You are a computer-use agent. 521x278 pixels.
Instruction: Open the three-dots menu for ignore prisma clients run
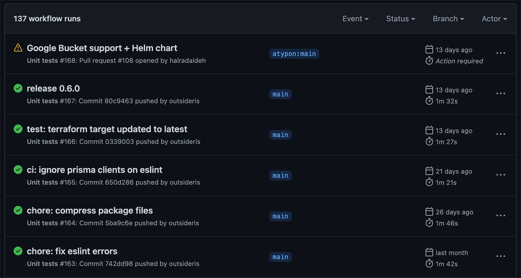[501, 175]
